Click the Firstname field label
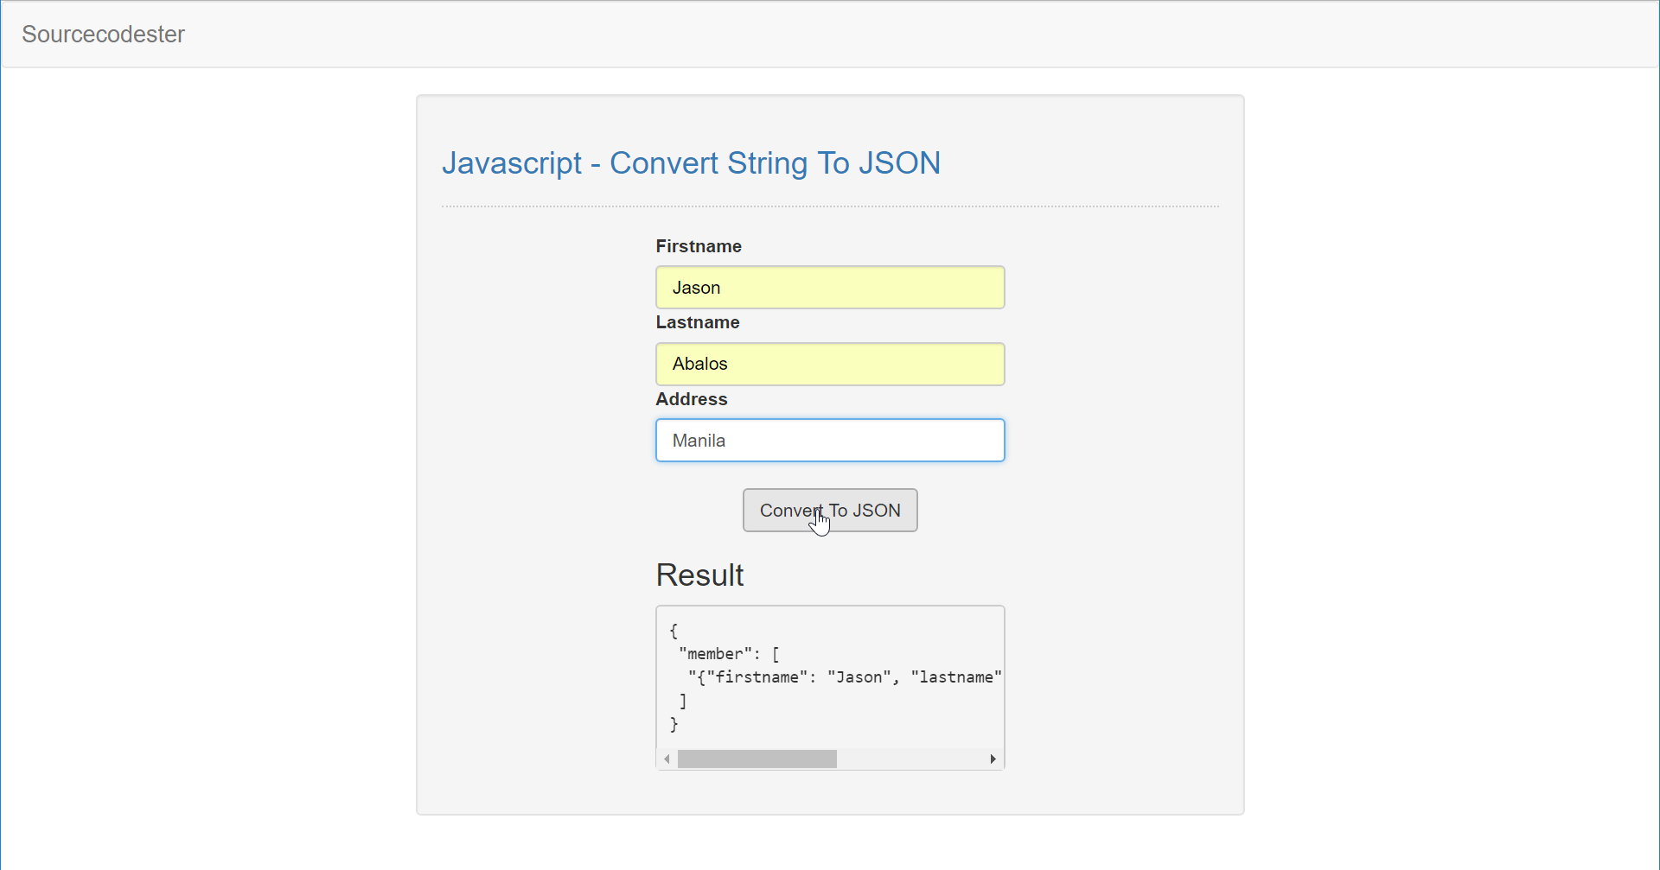The image size is (1660, 870). point(698,246)
